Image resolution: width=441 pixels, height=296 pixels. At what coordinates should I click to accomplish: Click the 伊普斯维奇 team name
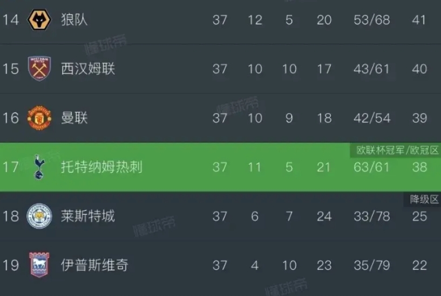[95, 265]
